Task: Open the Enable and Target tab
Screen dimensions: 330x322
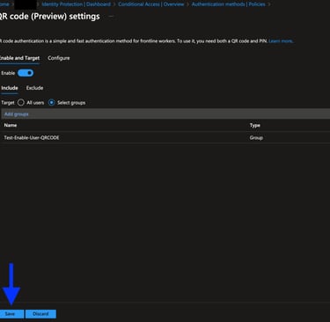Action: pos(19,58)
